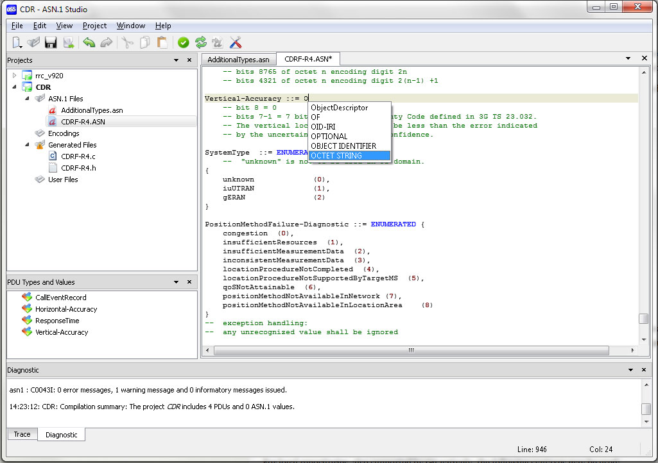Screen dimensions: 658x463
Task: Choose OBJECT IDENTIFIER in autocomplete list
Action: click(350, 146)
